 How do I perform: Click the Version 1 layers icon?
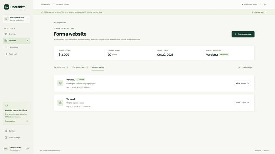60,103
